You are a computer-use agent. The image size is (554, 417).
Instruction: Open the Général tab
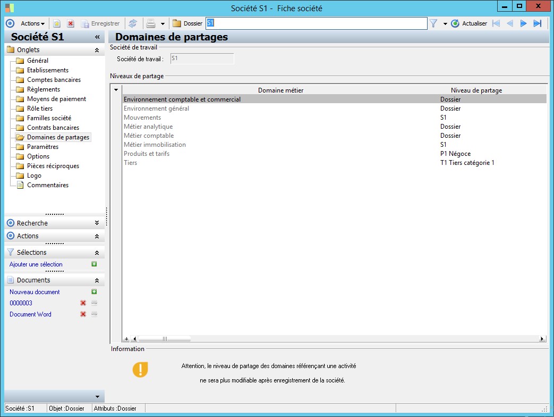[38, 61]
